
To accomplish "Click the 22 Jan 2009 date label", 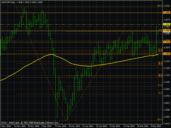I will 102,126.
